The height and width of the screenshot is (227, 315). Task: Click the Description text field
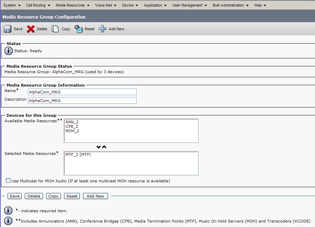[82, 101]
